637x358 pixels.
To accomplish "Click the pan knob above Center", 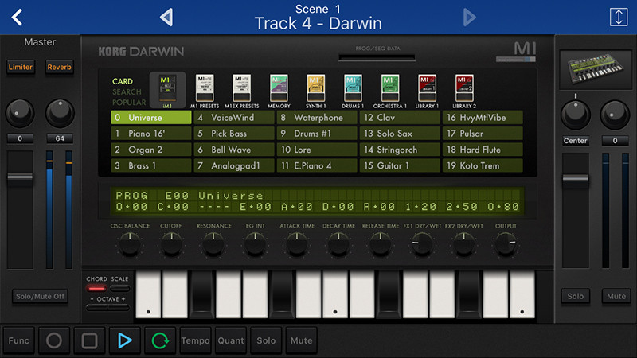I will tap(575, 115).
